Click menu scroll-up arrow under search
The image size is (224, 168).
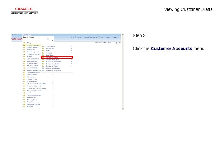tap(37, 41)
